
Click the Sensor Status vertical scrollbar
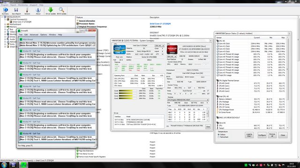[287, 83]
